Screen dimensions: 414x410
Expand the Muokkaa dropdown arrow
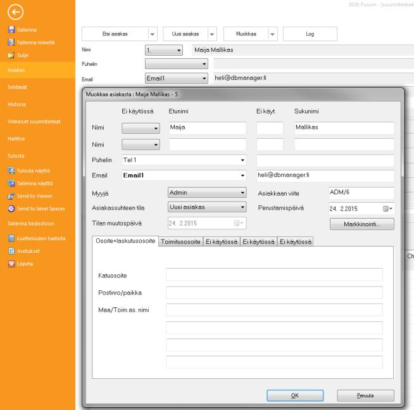[272, 34]
